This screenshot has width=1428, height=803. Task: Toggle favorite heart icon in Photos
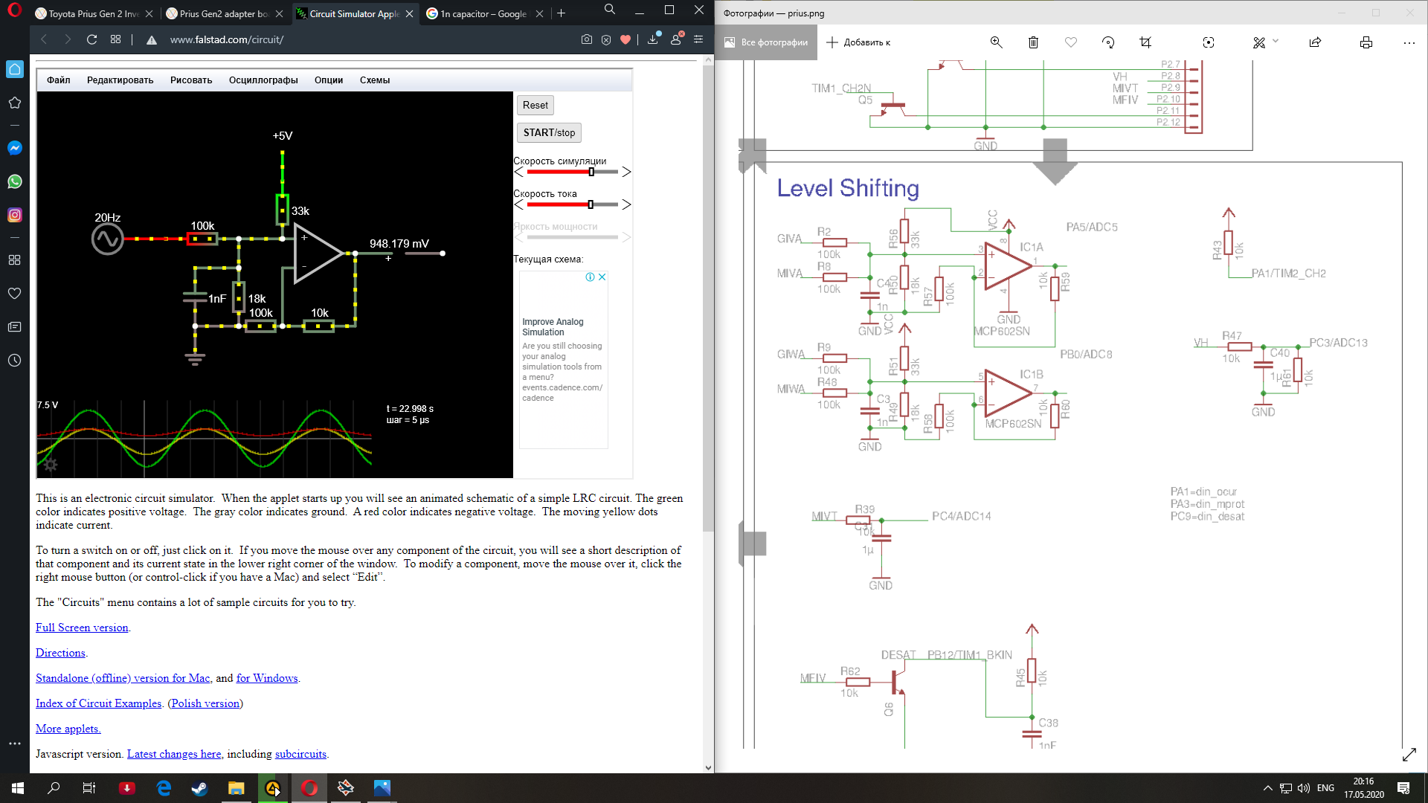(1071, 42)
